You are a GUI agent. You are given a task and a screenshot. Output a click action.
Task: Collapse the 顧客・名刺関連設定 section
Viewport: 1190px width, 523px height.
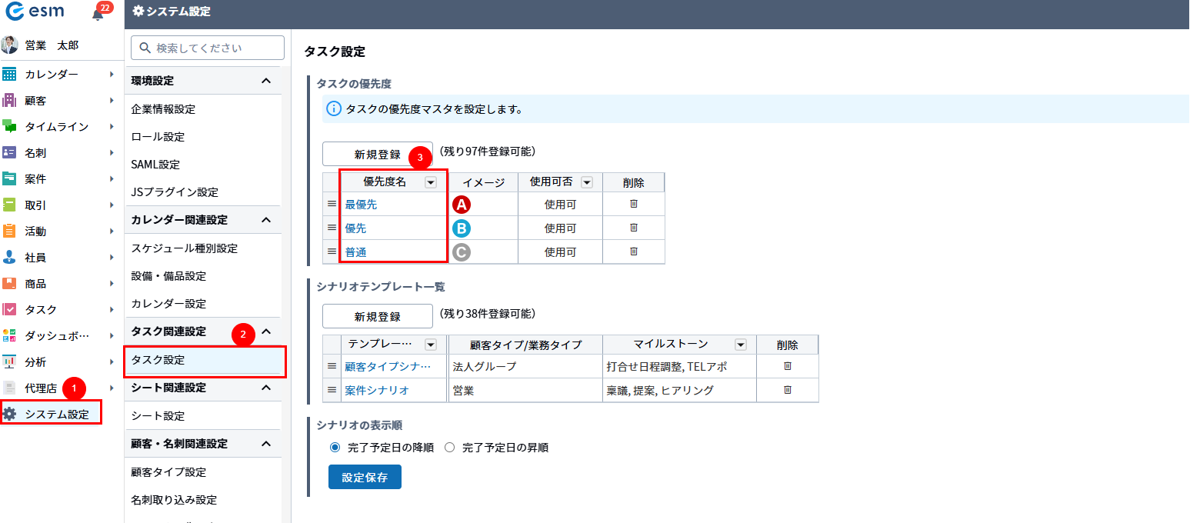(x=266, y=444)
